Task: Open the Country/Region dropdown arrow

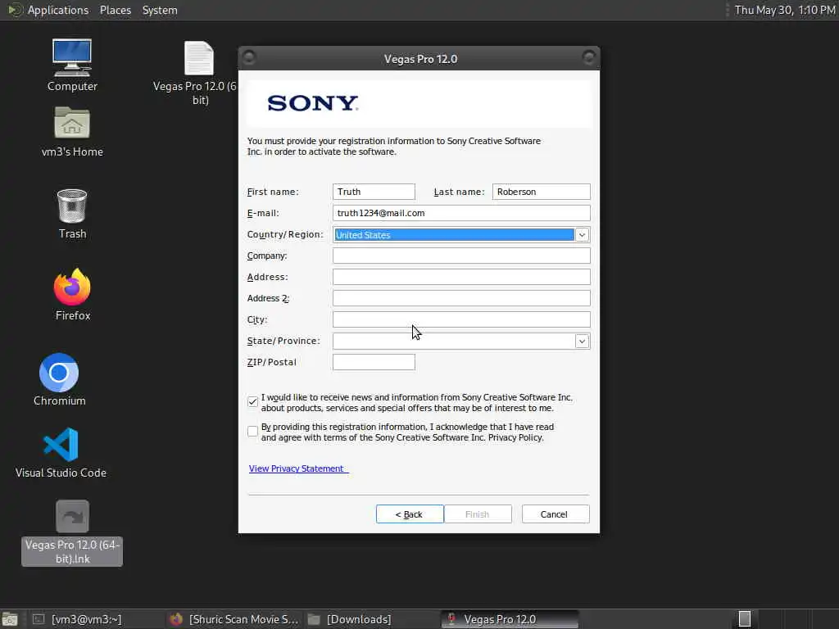Action: [x=583, y=235]
